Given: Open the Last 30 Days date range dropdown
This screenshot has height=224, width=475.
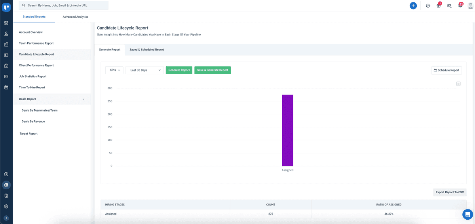Looking at the screenshot, I should coord(144,70).
